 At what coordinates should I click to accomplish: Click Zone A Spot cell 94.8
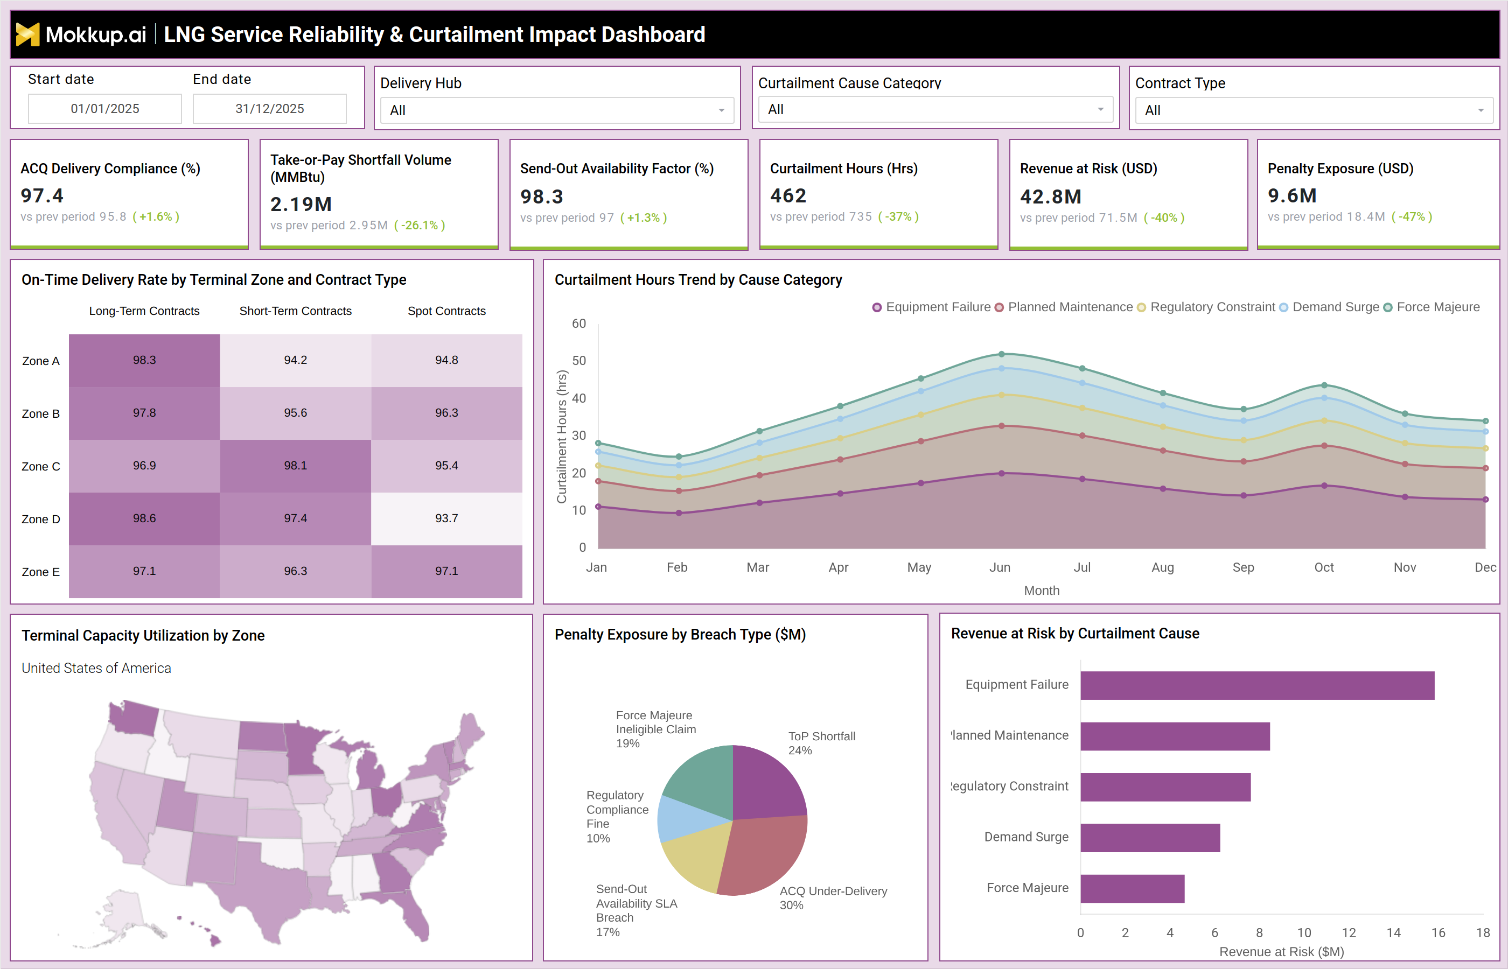tap(446, 360)
